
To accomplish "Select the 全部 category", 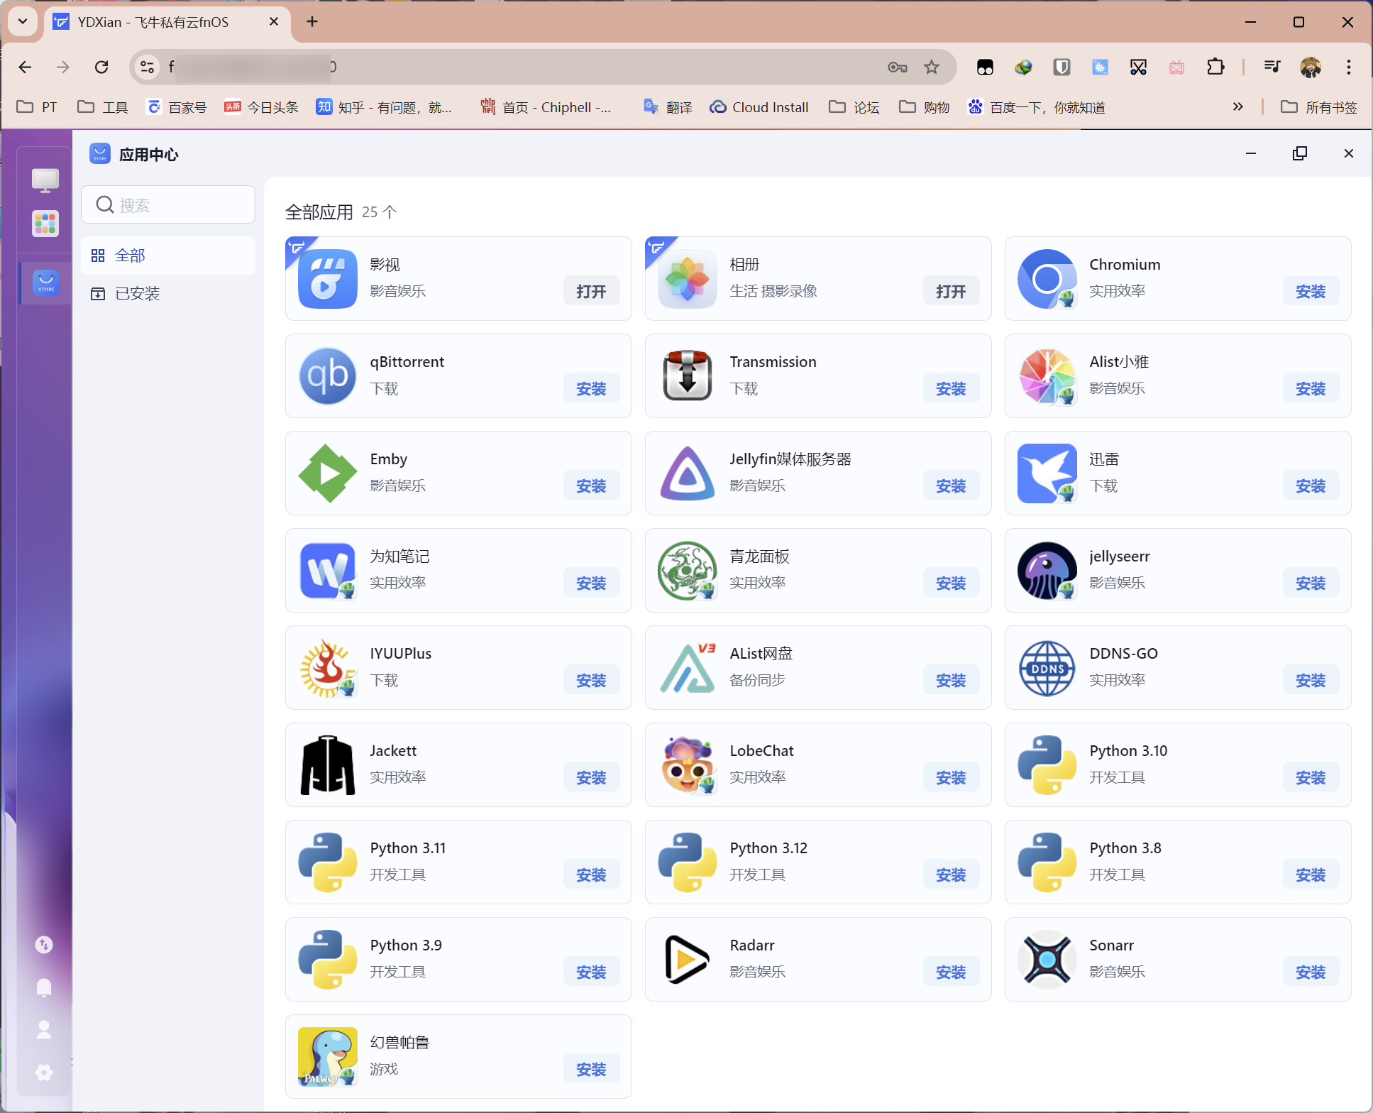I will [168, 256].
